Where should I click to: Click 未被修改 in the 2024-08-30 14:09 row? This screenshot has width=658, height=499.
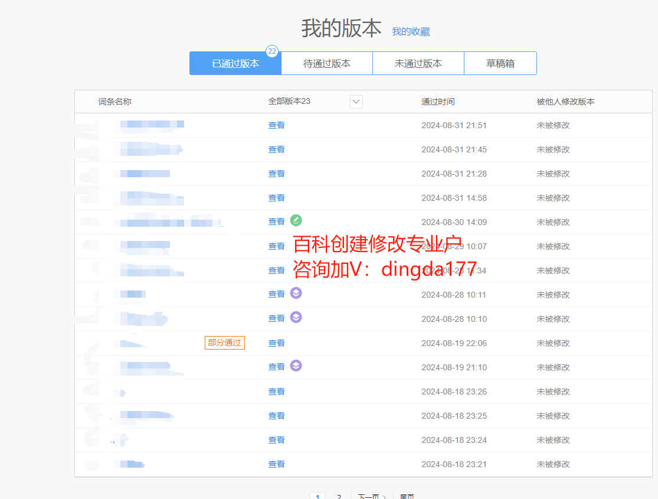(553, 222)
